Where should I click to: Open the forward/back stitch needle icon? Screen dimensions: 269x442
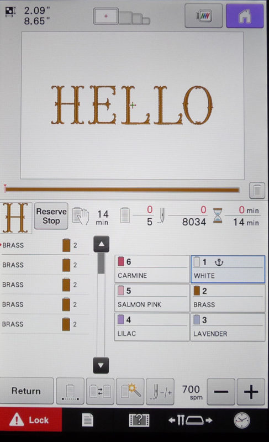[x=160, y=391]
